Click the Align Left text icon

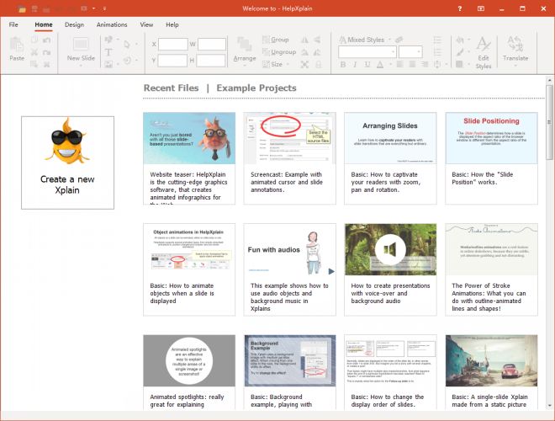[x=400, y=64]
